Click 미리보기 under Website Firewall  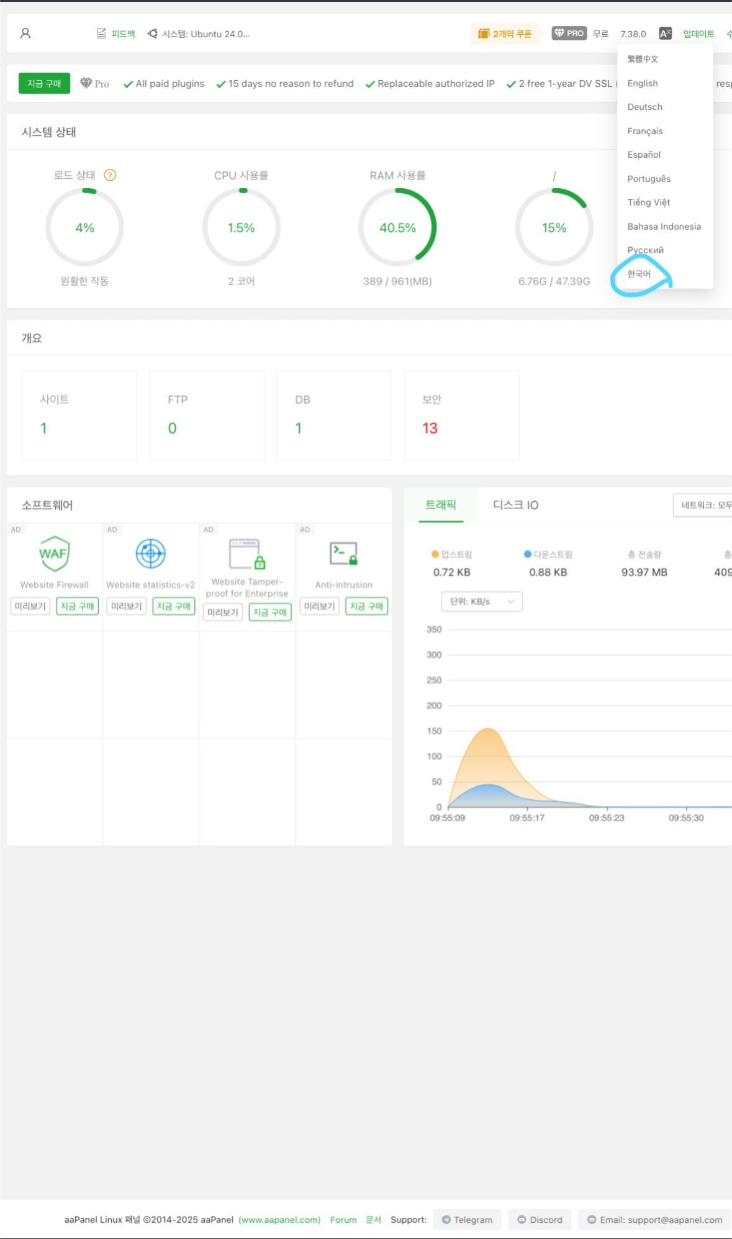point(30,606)
